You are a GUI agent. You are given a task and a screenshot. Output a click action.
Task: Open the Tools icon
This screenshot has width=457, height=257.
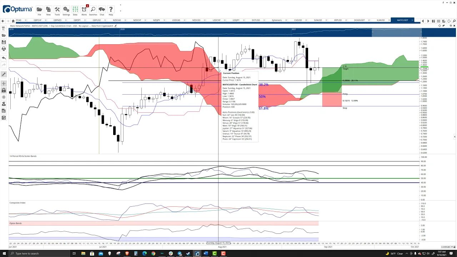(57, 10)
